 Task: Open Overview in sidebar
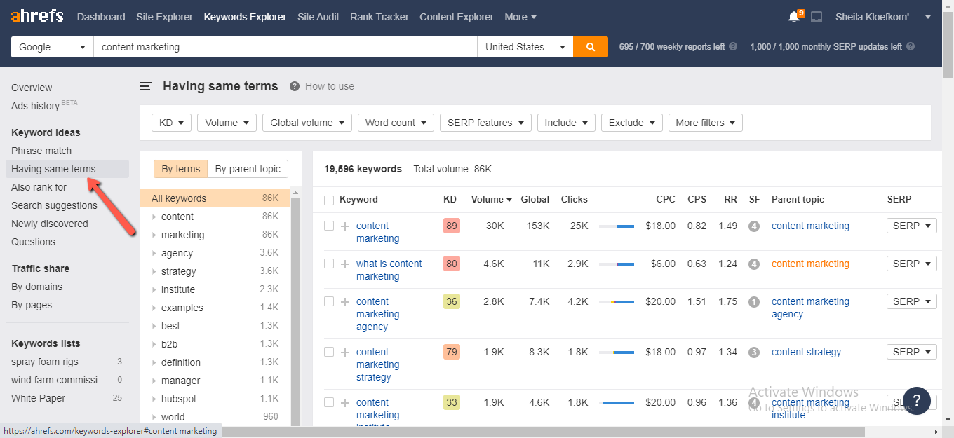pyautogui.click(x=32, y=88)
